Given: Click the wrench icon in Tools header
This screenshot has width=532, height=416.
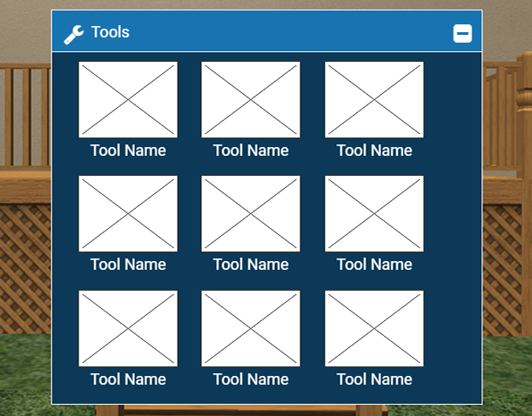Looking at the screenshot, I should [74, 33].
